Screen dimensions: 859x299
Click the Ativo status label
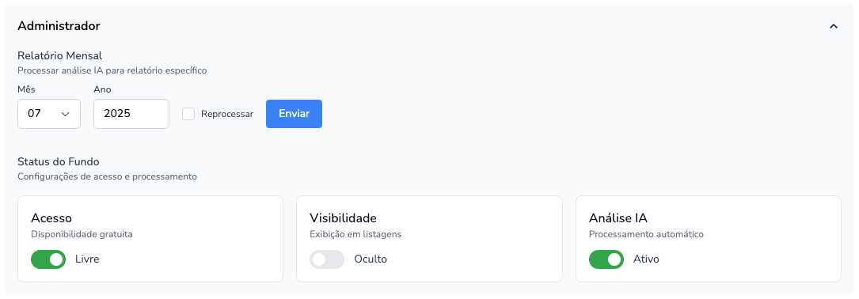(x=646, y=259)
